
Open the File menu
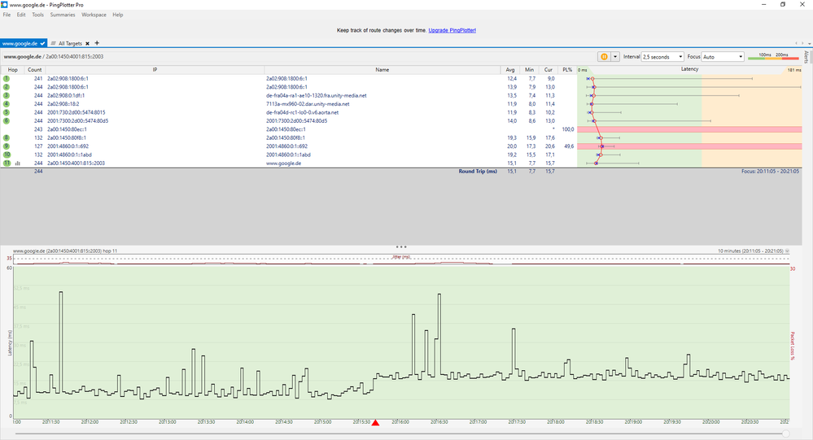pyautogui.click(x=7, y=15)
